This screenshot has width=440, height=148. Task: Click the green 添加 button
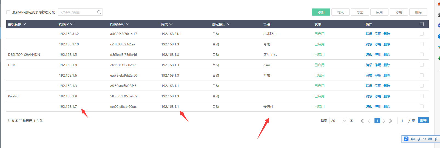[x=321, y=12]
